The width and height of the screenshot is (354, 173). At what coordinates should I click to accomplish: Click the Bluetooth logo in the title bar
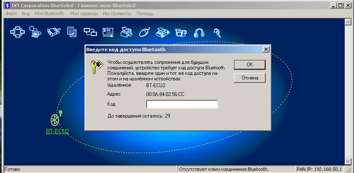7,5
